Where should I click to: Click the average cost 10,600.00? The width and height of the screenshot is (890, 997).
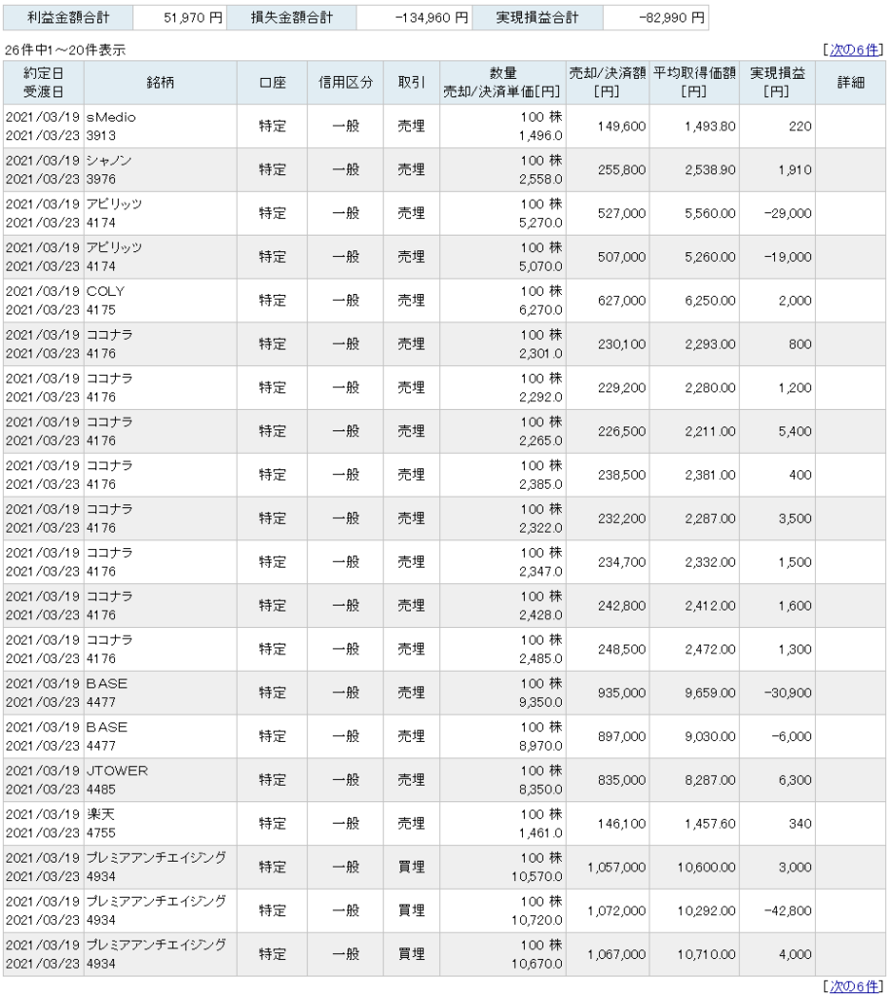pos(706,868)
